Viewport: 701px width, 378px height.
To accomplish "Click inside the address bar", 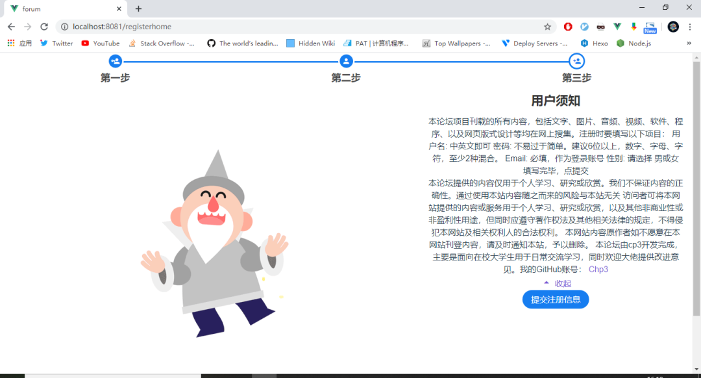I will (260, 27).
